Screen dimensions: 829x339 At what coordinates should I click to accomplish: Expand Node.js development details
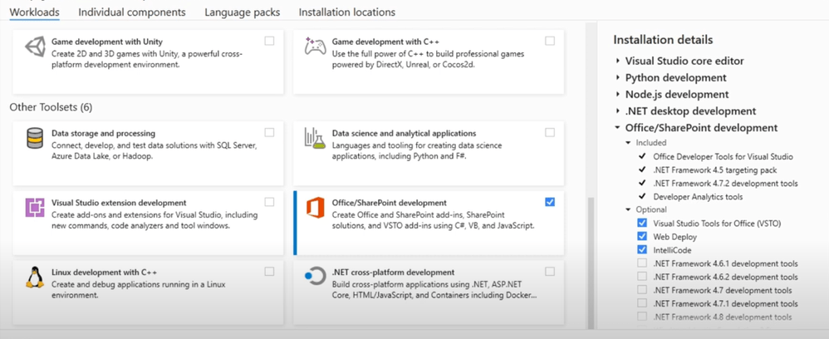[x=617, y=95]
